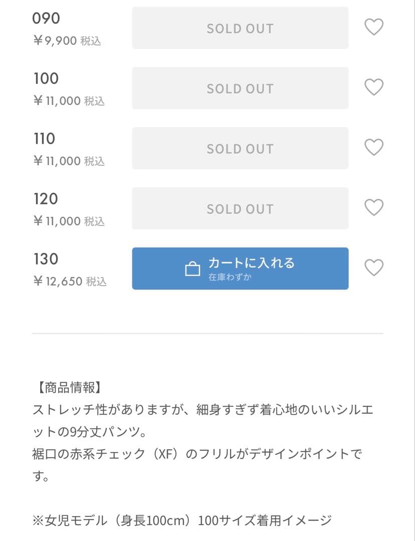Select the 090 size label

[46, 19]
